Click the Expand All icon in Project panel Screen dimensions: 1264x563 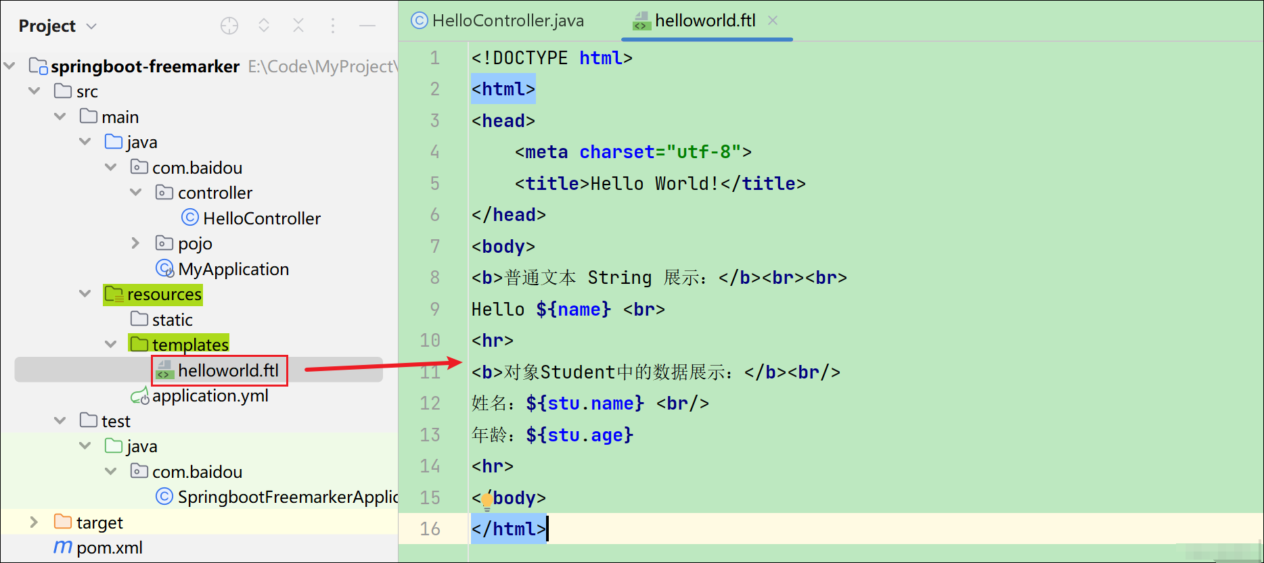tap(264, 26)
